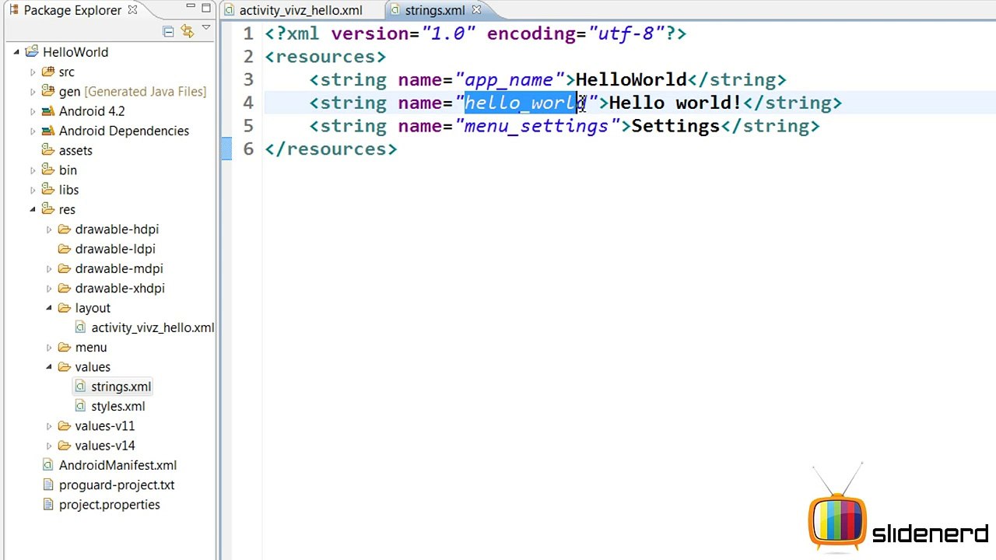996x560 pixels.
Task: Click Android Dependencies library icon
Action: (x=47, y=131)
